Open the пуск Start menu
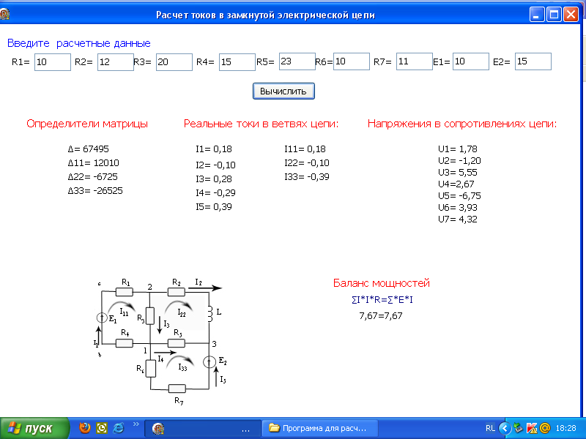The image size is (586, 439). (34, 428)
